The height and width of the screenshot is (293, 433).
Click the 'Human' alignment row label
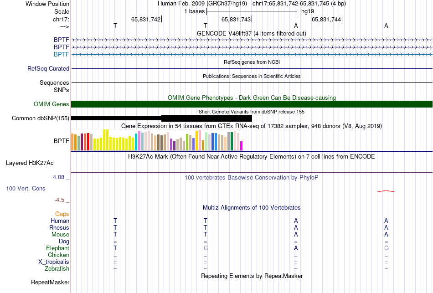click(60, 221)
